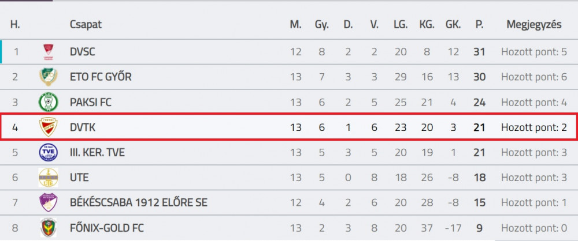
Task: Click the DVSC team crest
Action: pos(49,52)
